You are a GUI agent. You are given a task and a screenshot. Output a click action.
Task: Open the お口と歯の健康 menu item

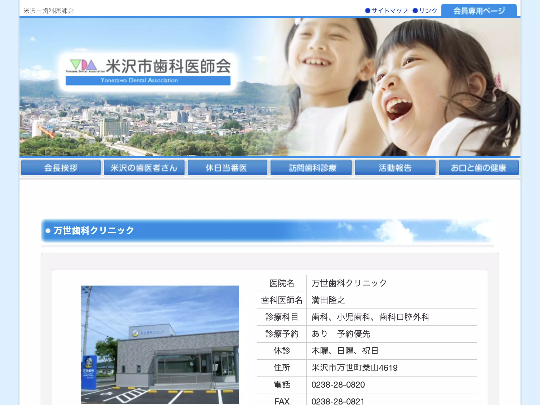tap(479, 168)
